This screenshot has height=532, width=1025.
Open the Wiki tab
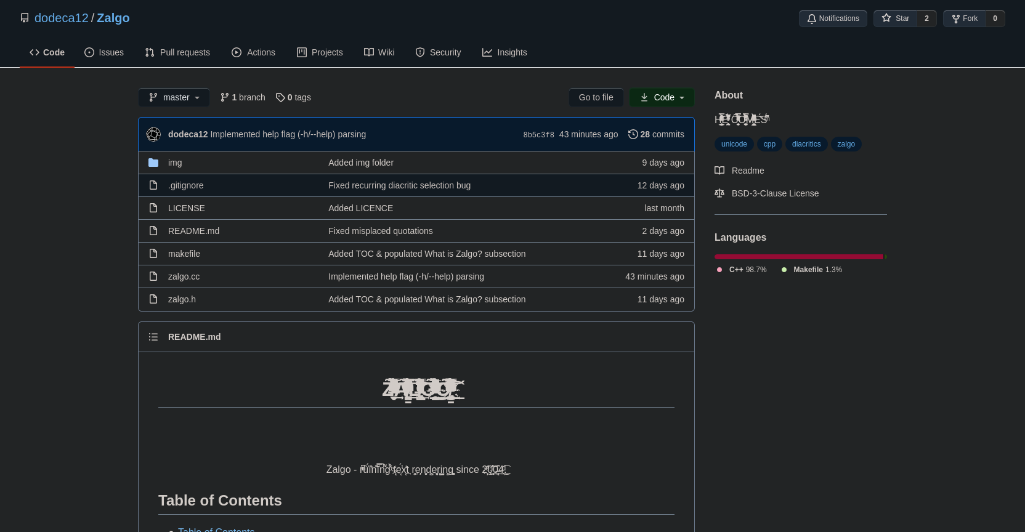coord(379,52)
